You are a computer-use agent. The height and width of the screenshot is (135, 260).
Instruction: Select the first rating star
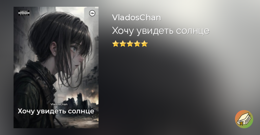coord(115,44)
